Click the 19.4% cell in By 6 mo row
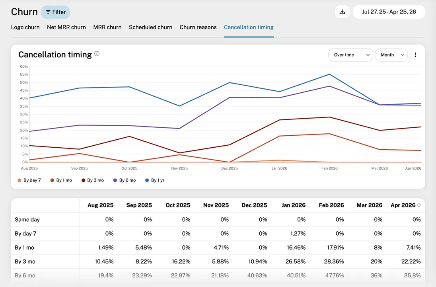The image size is (436, 287). 106,275
